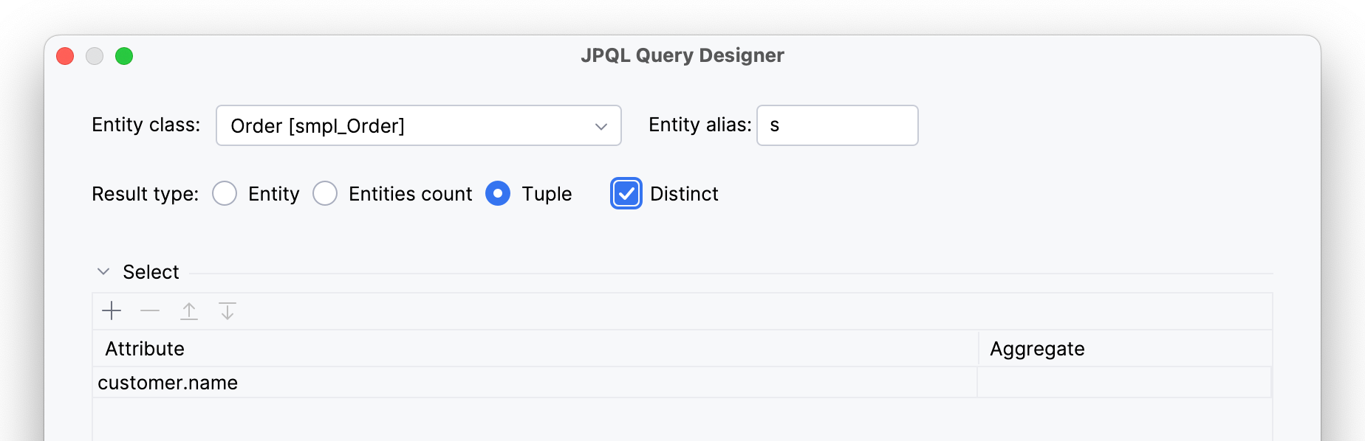The image size is (1365, 441).
Task: Choose the Entities count radio button
Action: 325,194
